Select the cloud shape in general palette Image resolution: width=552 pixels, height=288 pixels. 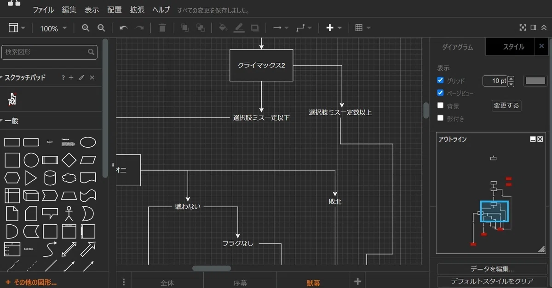coord(69,177)
